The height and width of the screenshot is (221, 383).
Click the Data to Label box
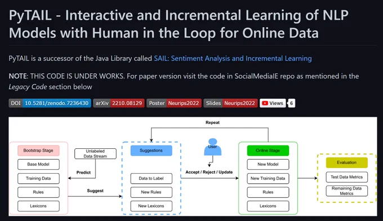[x=151, y=179]
